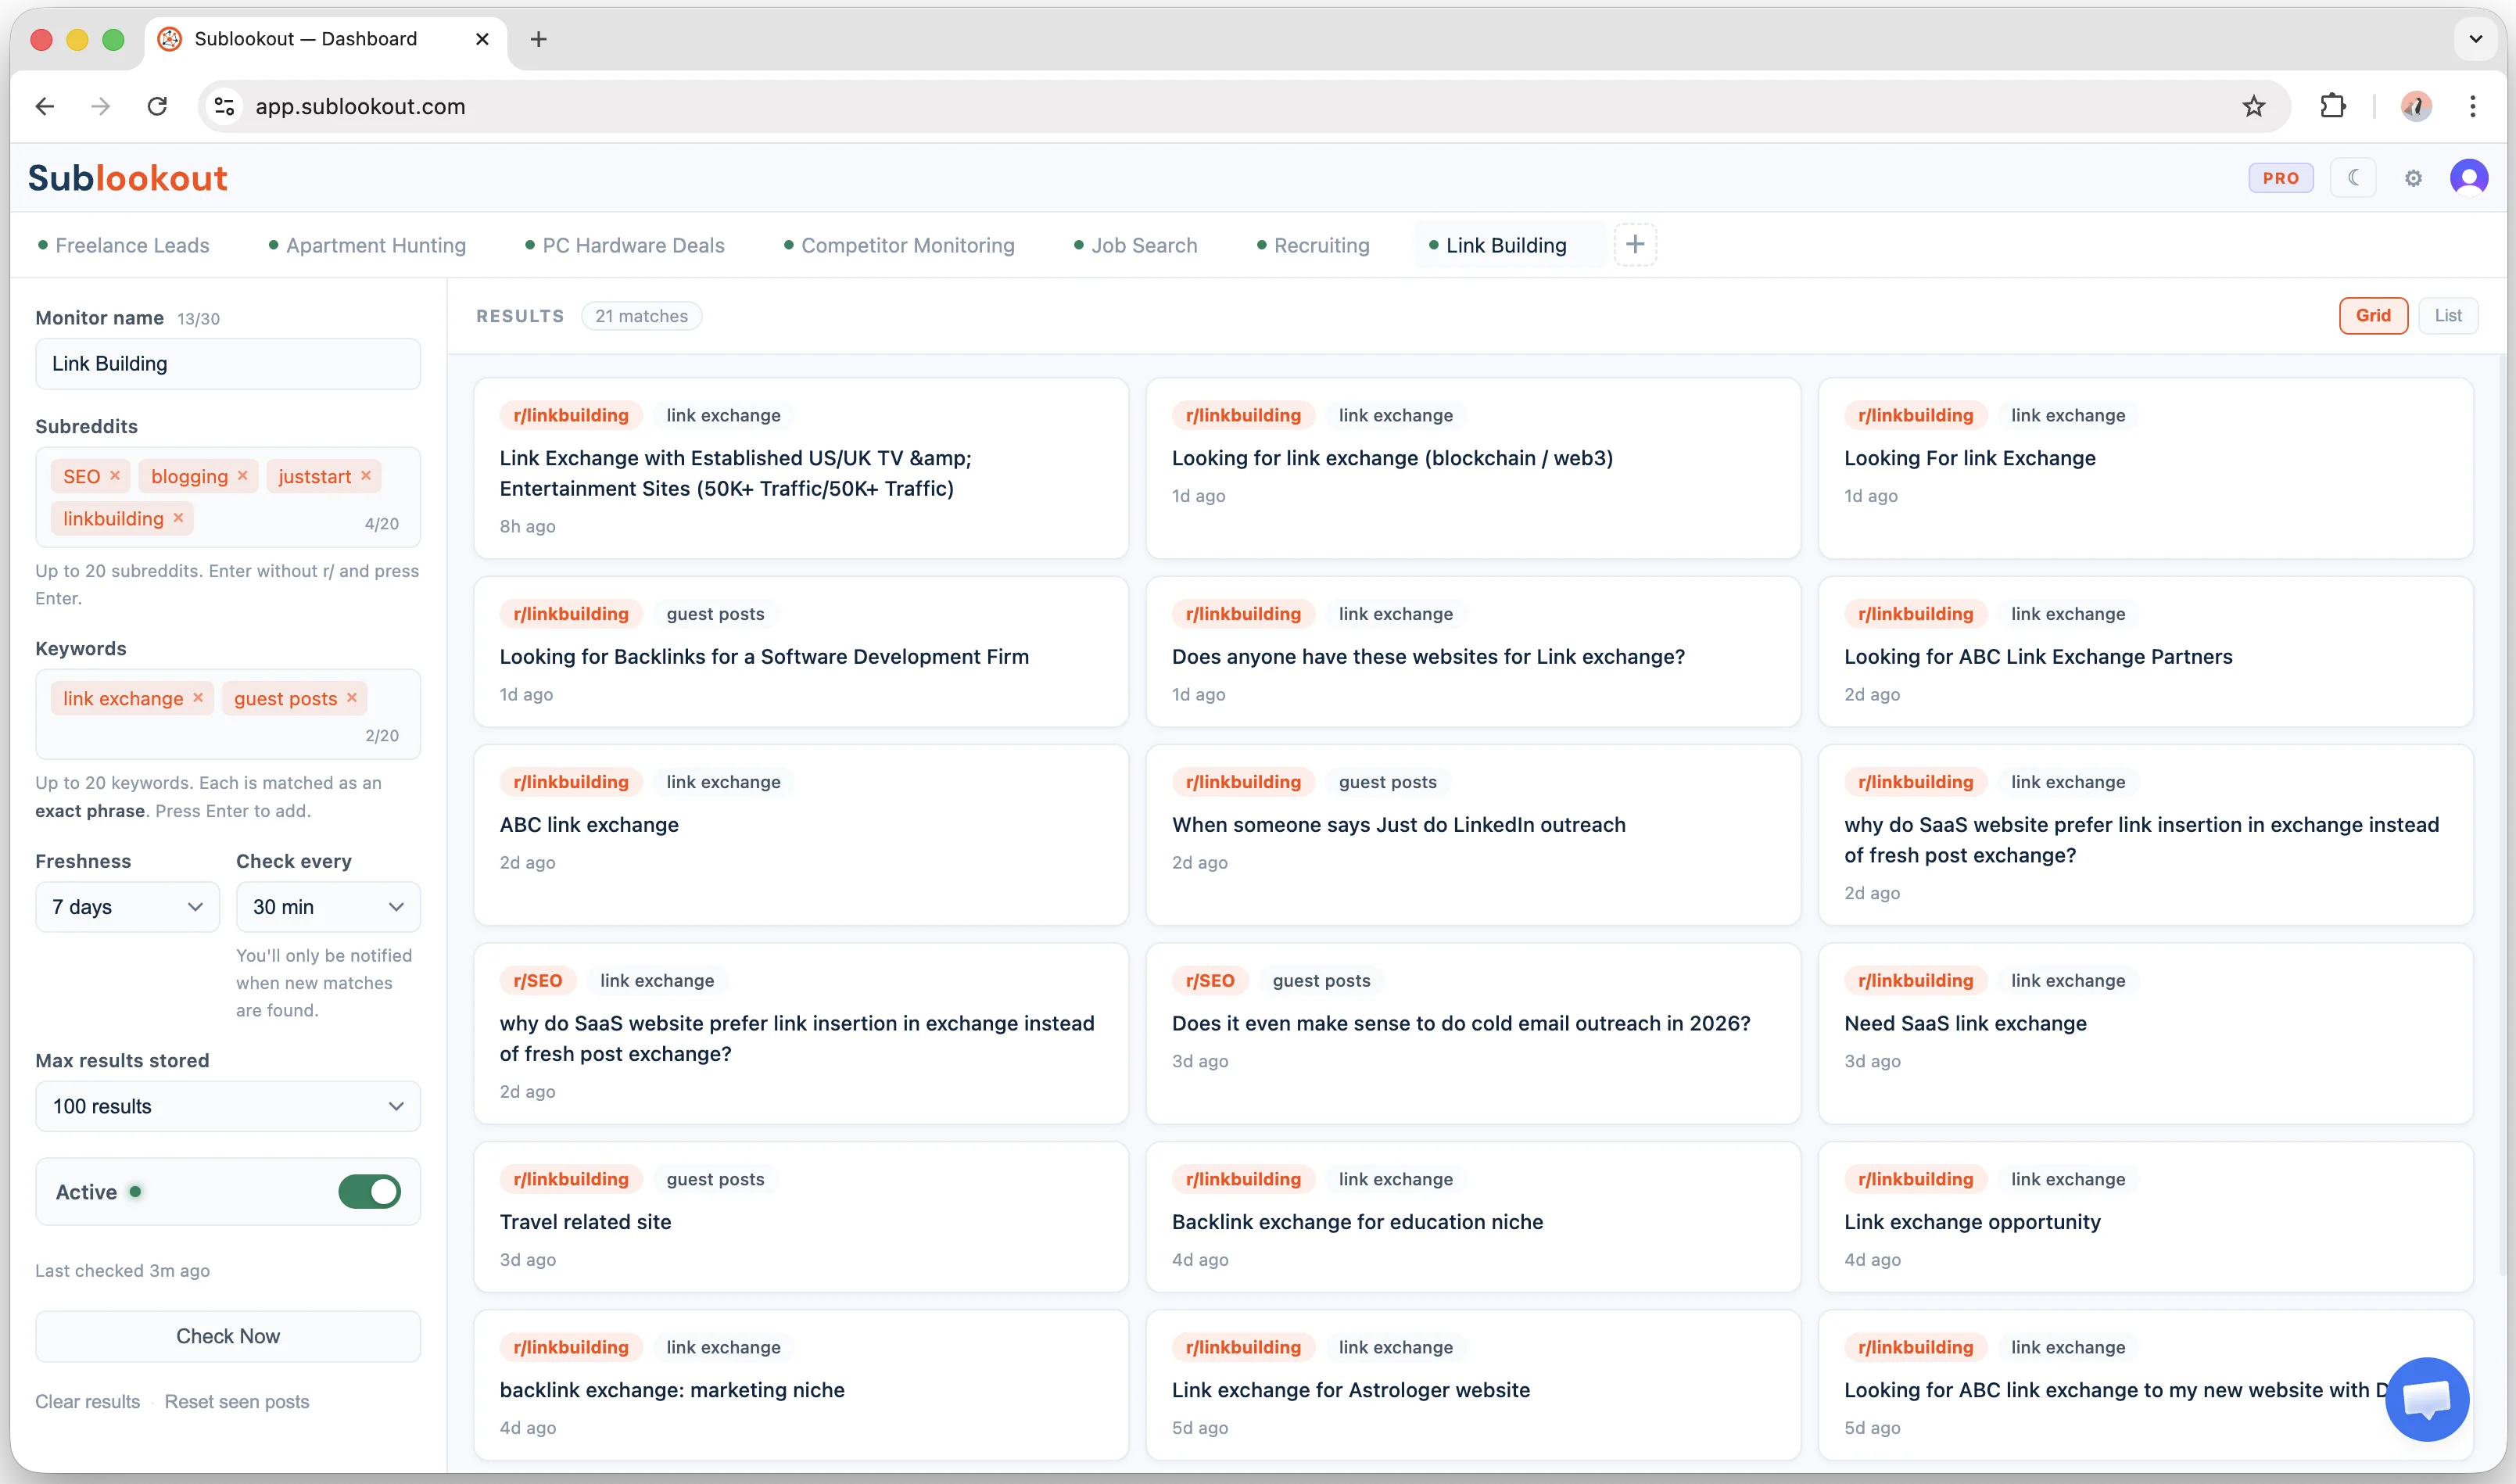The image size is (2516, 1484).
Task: Remove the guest posts keyword chip
Action: point(352,698)
